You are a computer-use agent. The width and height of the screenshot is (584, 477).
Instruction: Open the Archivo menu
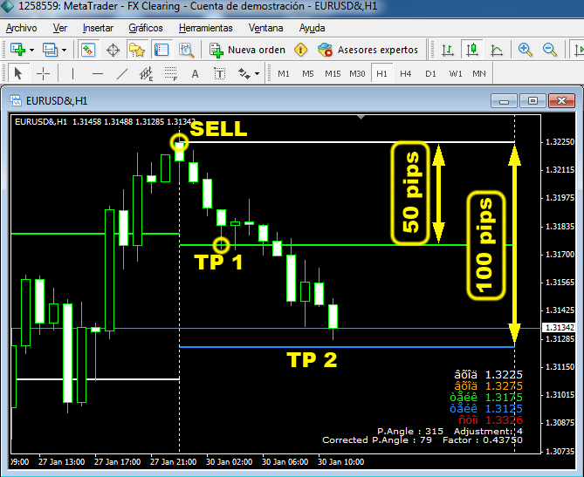22,28
